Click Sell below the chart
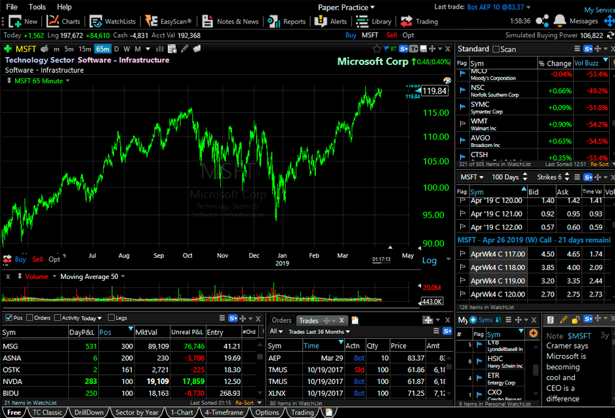This screenshot has height=418, width=615. [37, 259]
